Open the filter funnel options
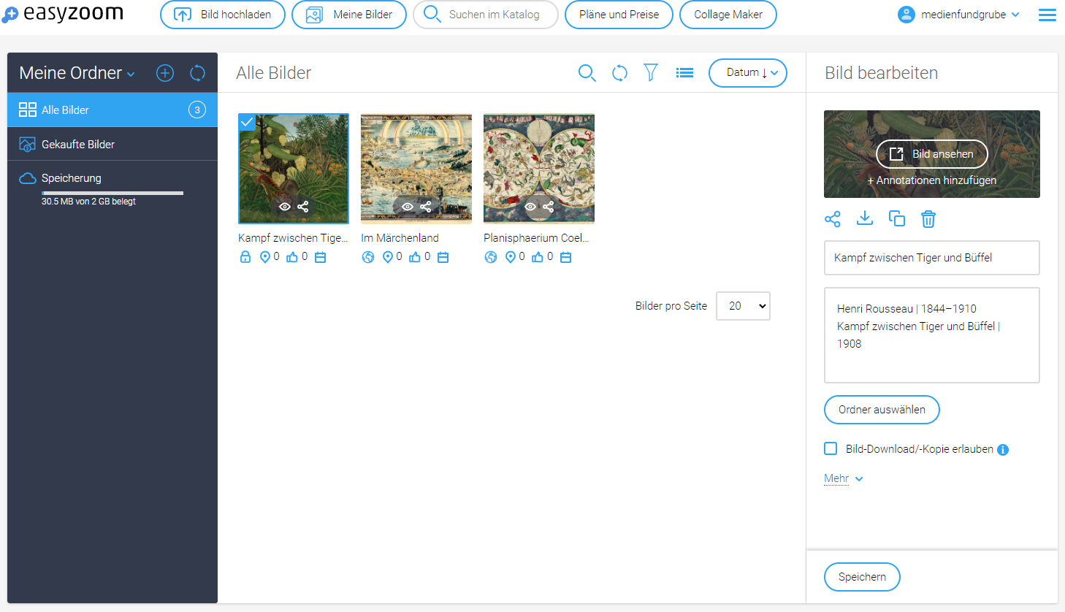1065x612 pixels. tap(651, 72)
